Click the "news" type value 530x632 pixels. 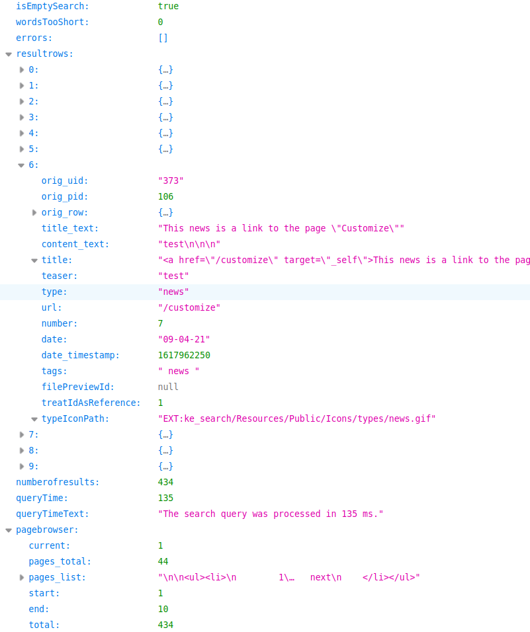point(173,292)
